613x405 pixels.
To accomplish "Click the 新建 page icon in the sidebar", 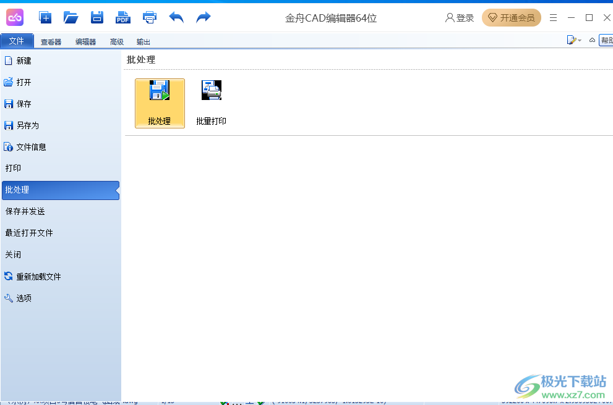I will 8,61.
